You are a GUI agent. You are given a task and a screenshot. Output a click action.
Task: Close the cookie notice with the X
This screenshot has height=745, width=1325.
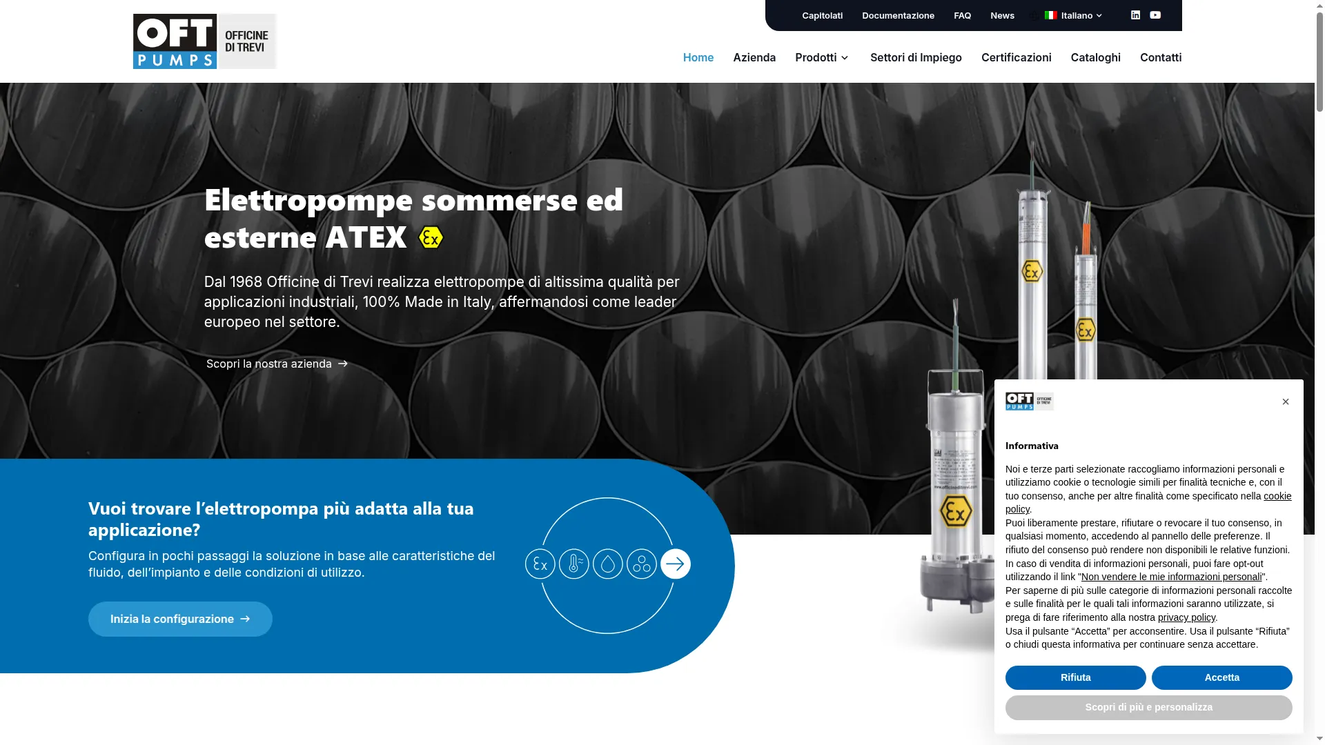pyautogui.click(x=1286, y=402)
